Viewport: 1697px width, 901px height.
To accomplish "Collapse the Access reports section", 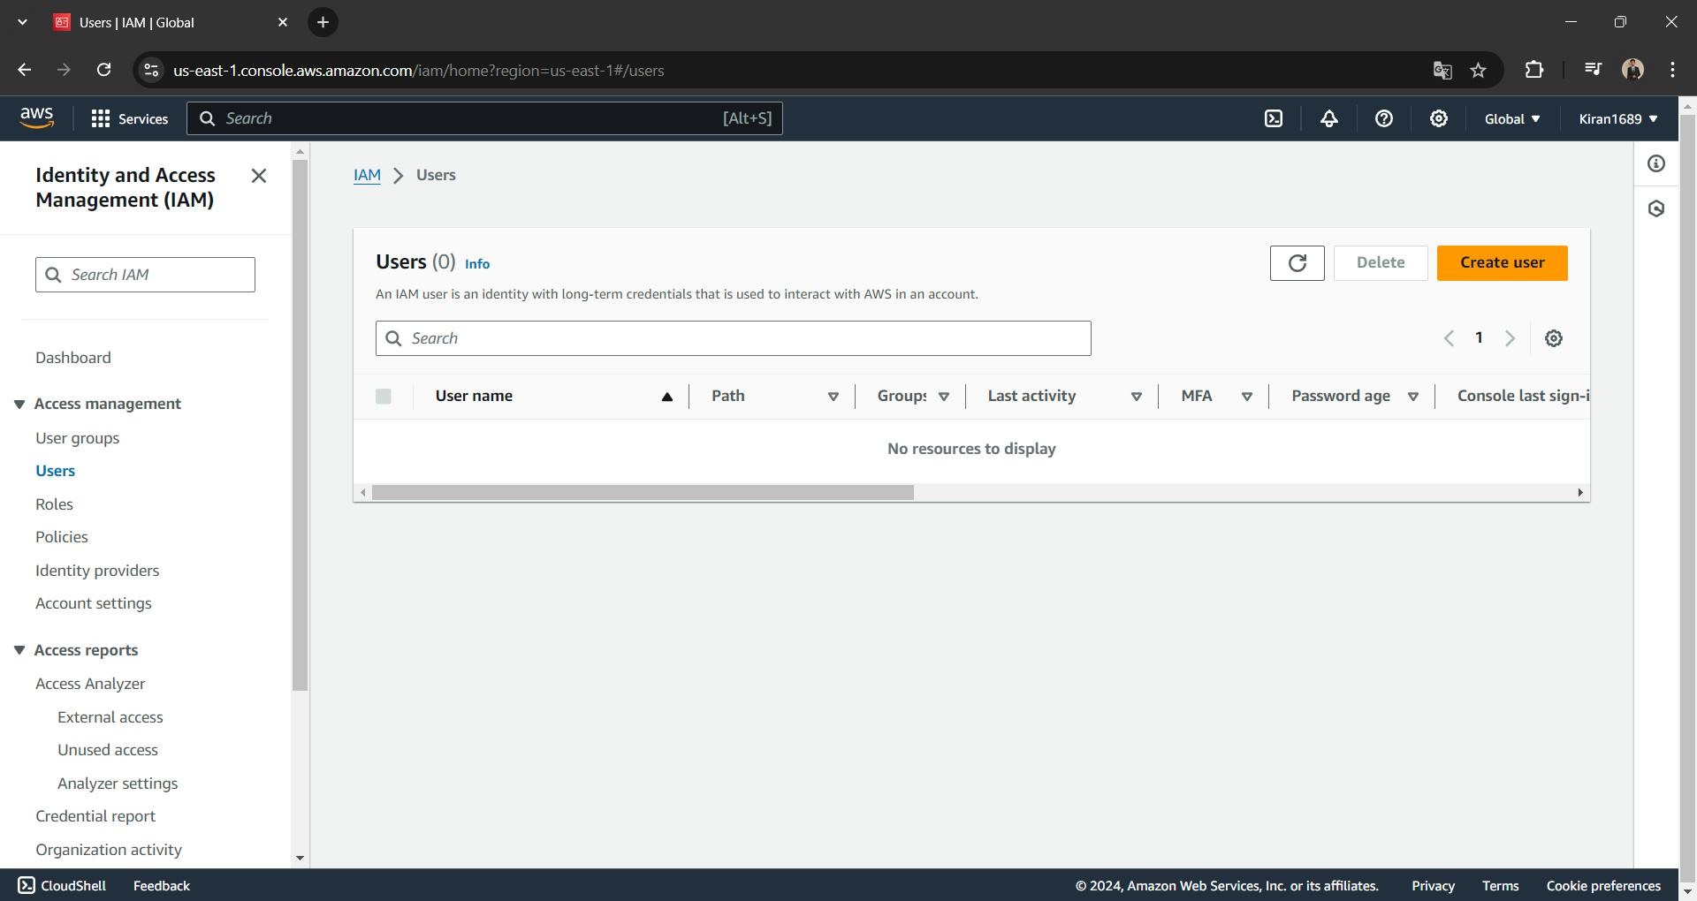I will [x=19, y=650].
